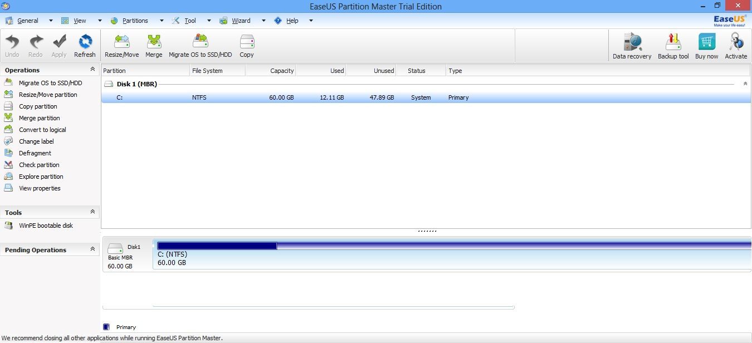Expand the View menu dropdown arrow
752x343 pixels.
click(100, 21)
